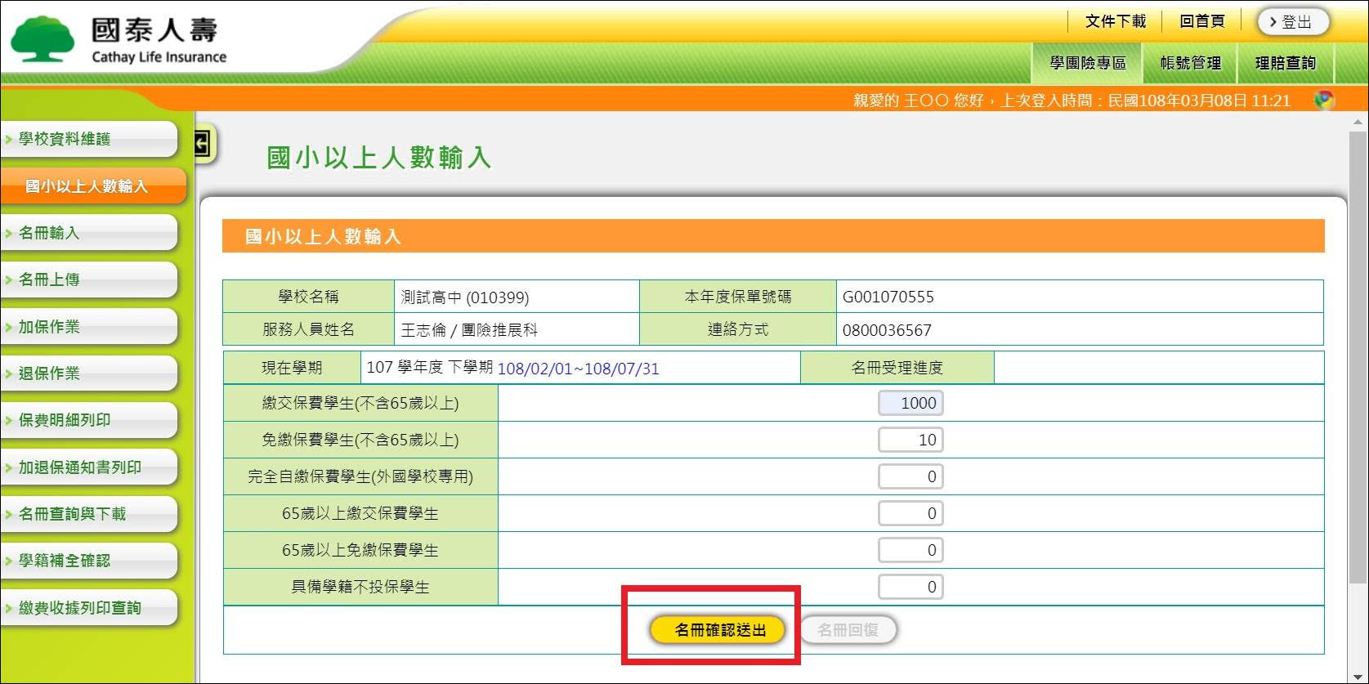1369x684 pixels.
Task: Select the 理賠查詢 tab
Action: 1285,63
